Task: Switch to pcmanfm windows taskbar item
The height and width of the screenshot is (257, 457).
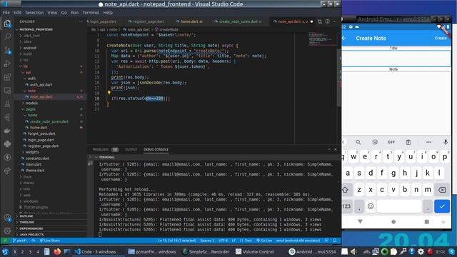Action: tap(152, 251)
